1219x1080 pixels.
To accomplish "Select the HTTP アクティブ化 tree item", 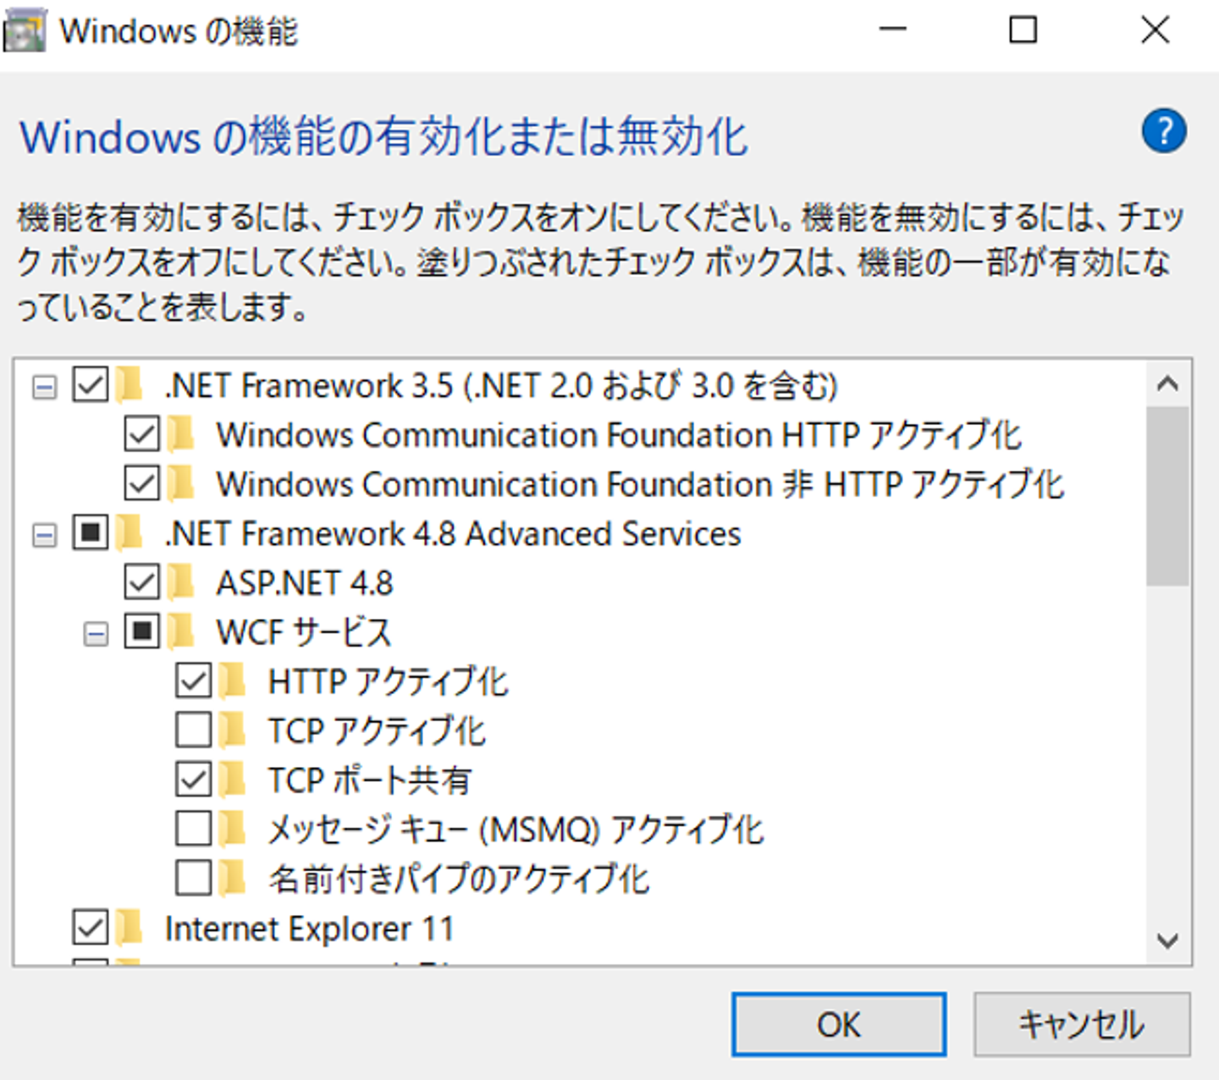I will [x=388, y=681].
